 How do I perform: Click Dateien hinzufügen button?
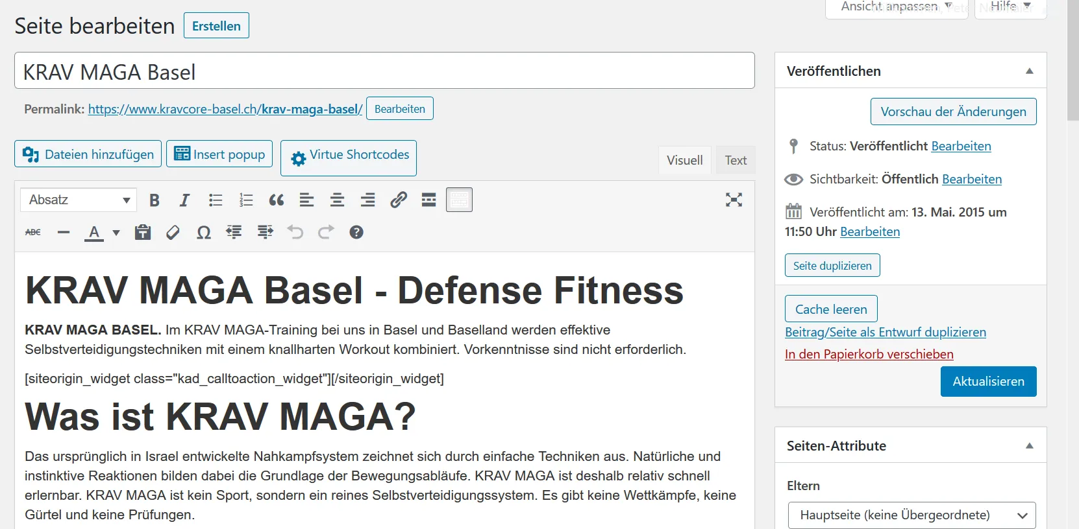[88, 154]
